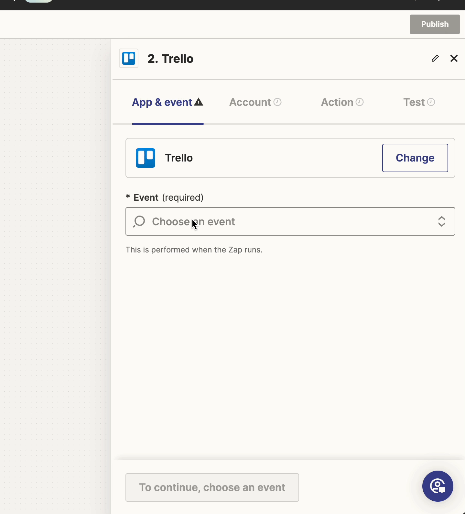Image resolution: width=465 pixels, height=514 pixels.
Task: Click the clock icon beside Test
Action: (431, 102)
